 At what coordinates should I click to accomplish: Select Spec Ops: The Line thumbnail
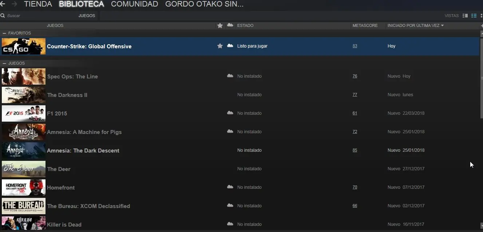[24, 76]
